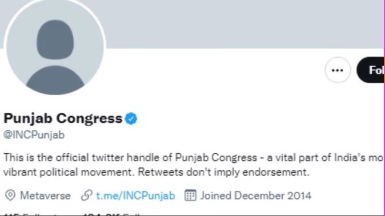385x216 pixels.
Task: Click the Punjab Congress display name
Action: (x=63, y=119)
